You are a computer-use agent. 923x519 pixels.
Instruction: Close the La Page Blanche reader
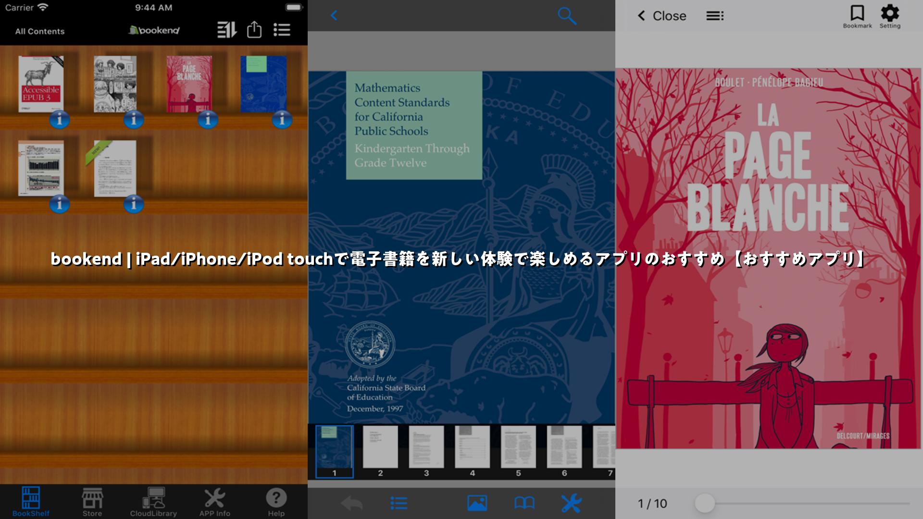tap(662, 16)
